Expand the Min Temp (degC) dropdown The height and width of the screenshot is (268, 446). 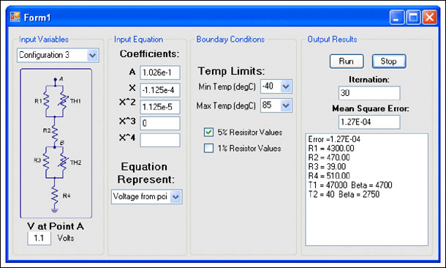(286, 86)
